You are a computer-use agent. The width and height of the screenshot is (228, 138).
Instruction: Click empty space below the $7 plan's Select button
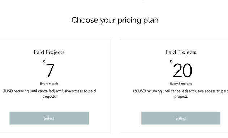[49, 129]
